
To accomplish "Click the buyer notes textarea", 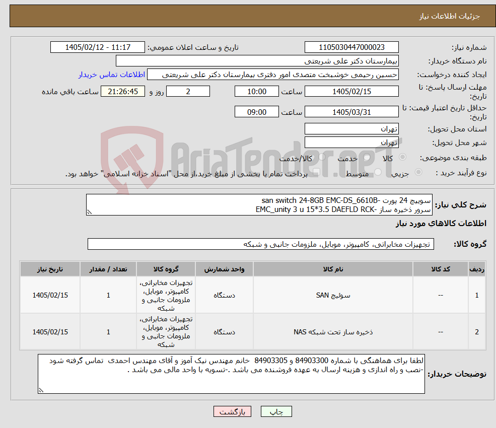I will 231,374.
